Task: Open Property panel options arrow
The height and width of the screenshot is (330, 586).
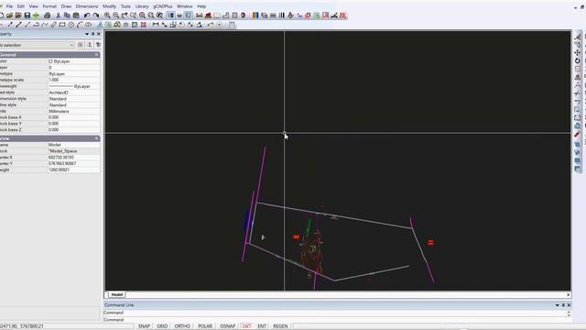Action: click(x=87, y=34)
